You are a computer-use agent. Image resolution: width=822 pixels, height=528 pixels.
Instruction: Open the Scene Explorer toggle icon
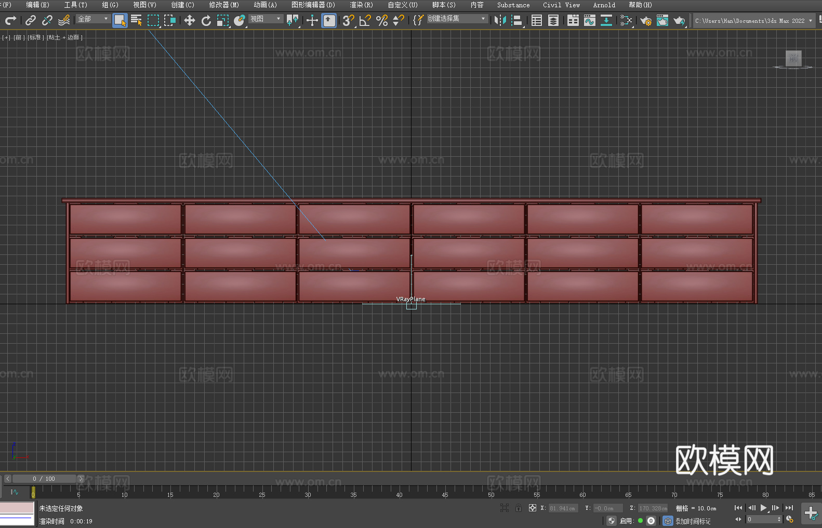537,20
